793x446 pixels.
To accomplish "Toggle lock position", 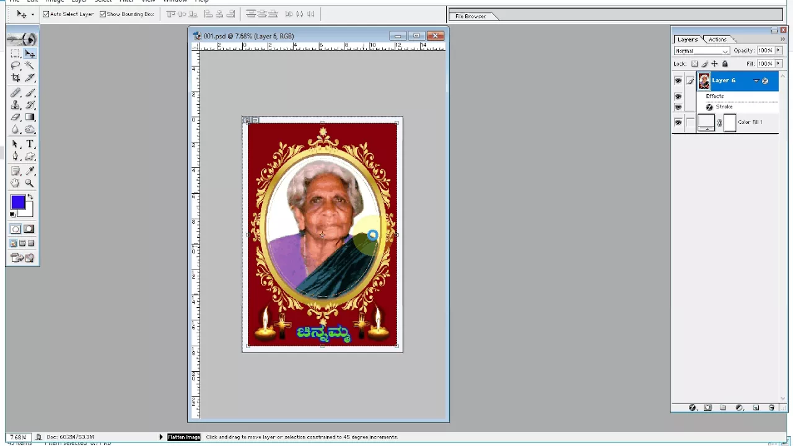I will pos(714,64).
